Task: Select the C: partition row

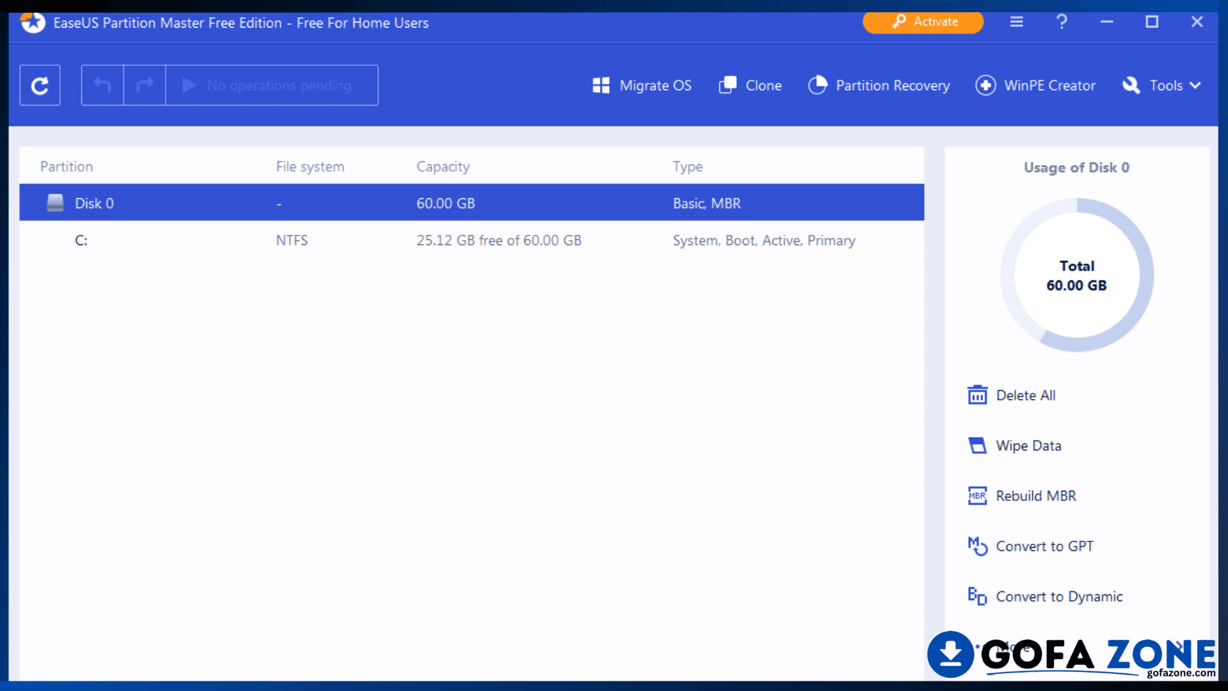Action: (471, 240)
